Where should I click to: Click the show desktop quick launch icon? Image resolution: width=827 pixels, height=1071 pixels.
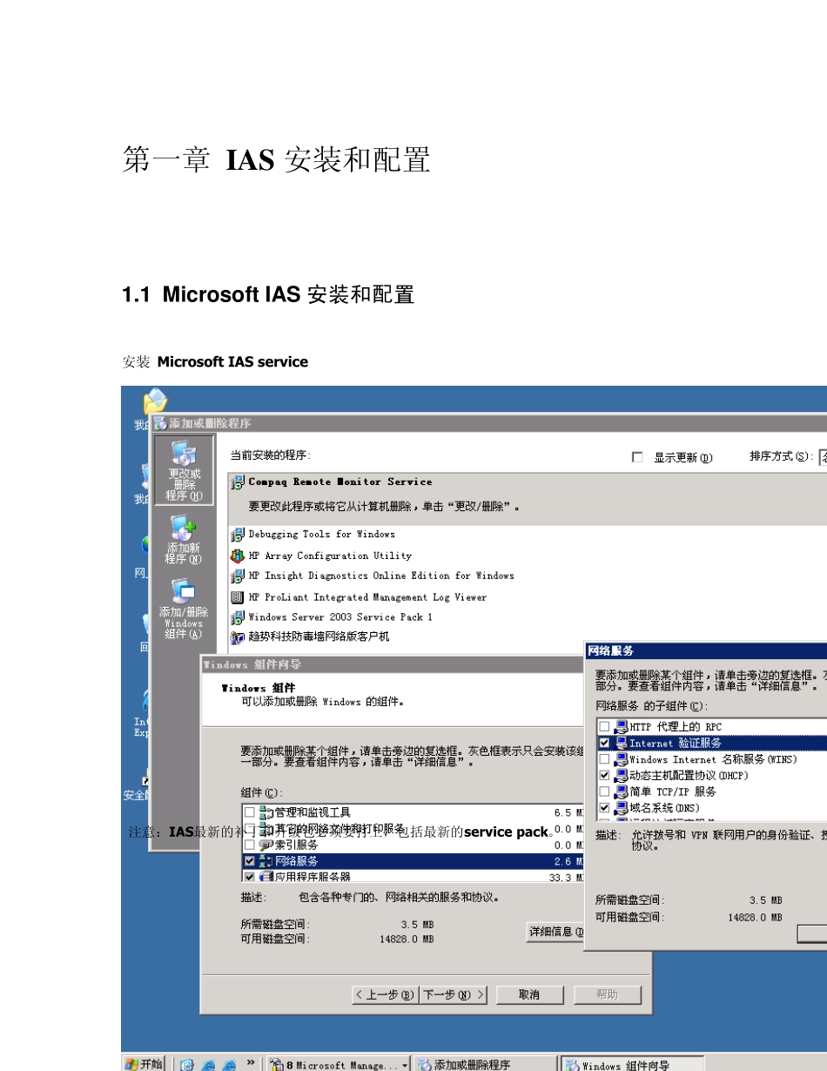pyautogui.click(x=187, y=1064)
